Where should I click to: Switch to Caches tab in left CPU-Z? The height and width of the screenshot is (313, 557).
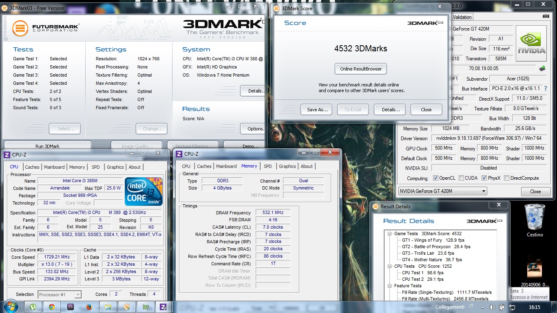(x=32, y=167)
